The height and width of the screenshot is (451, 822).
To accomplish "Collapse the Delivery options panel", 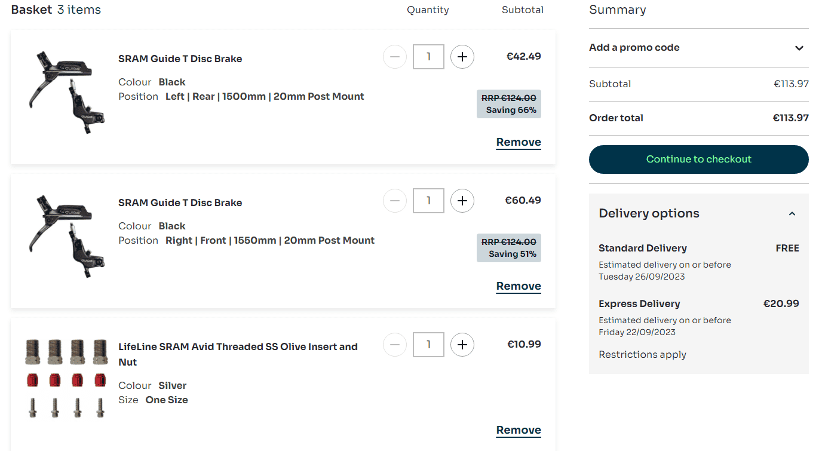I will click(792, 214).
